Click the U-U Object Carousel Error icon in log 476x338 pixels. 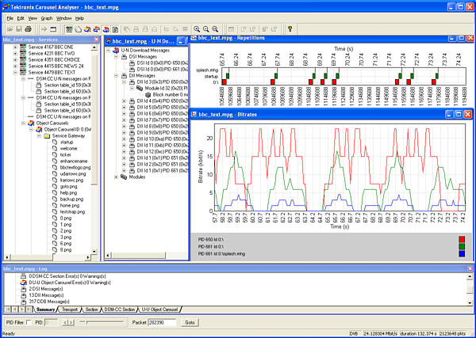(23, 283)
